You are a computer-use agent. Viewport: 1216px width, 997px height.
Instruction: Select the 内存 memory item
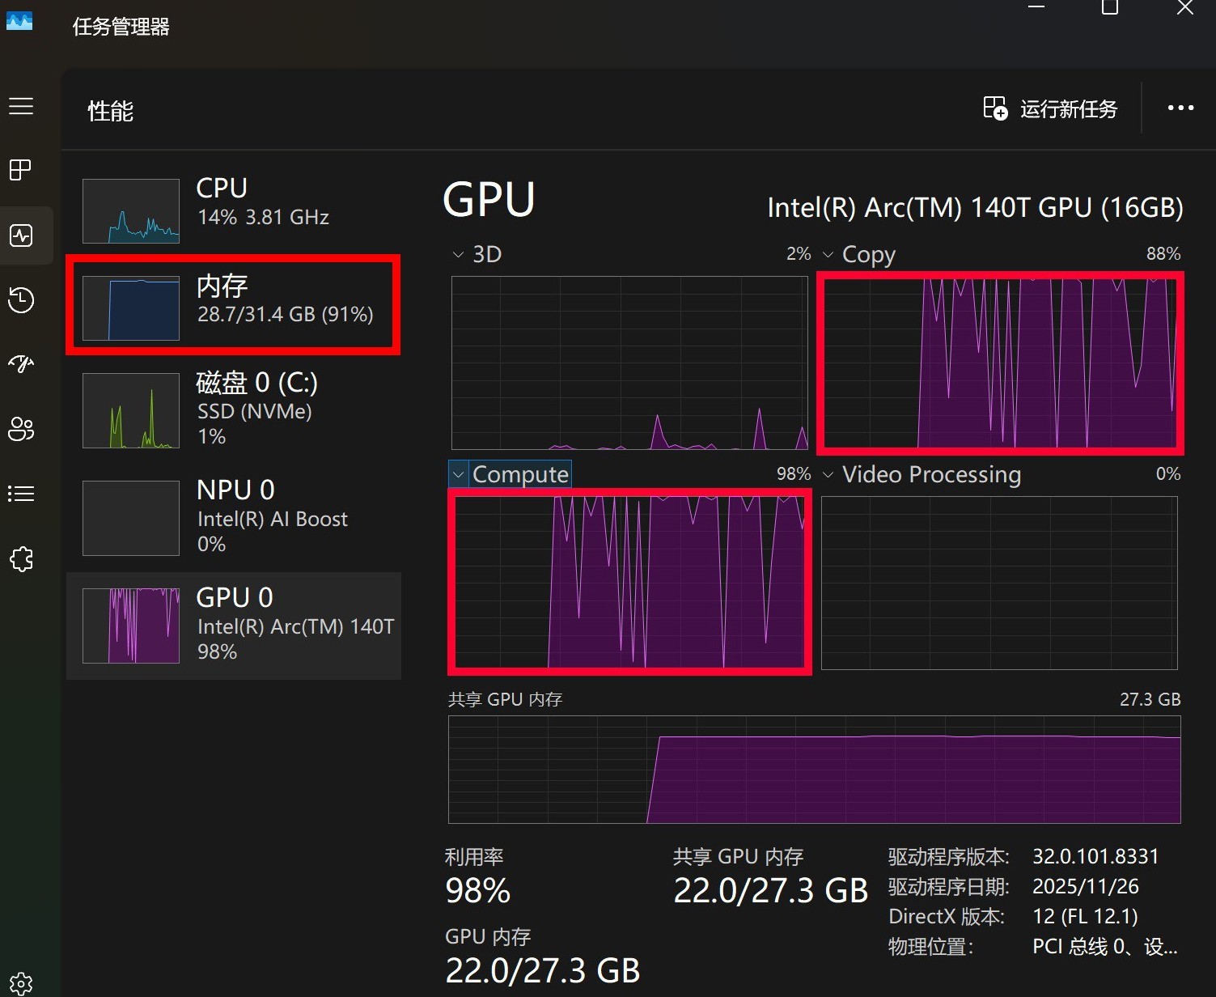[x=234, y=304]
